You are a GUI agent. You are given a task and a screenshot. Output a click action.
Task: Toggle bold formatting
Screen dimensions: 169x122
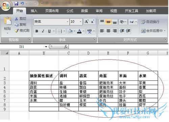point(37,31)
